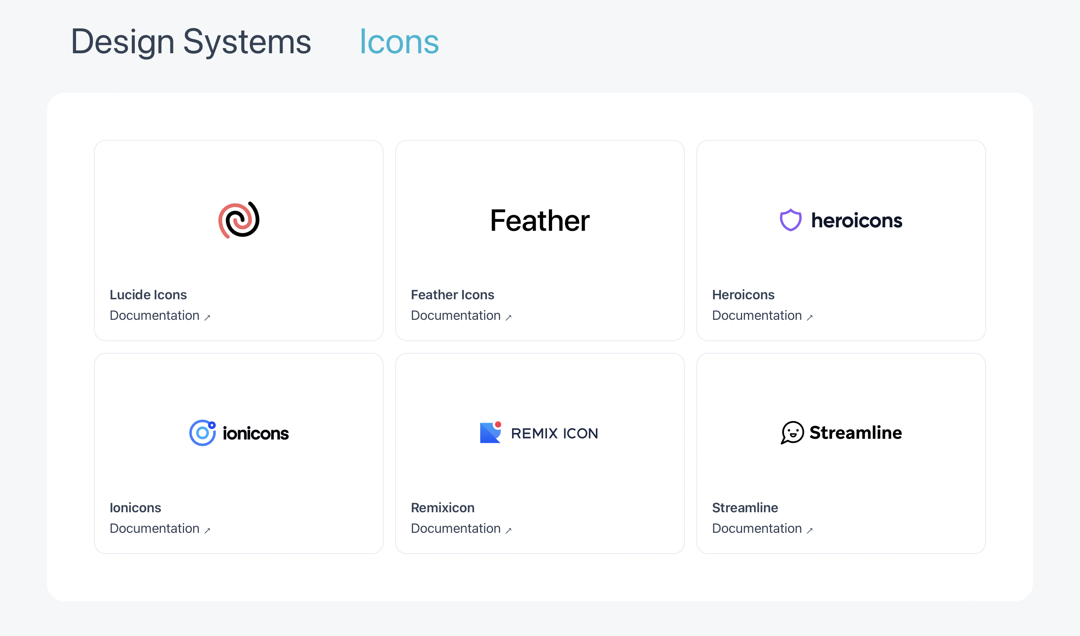This screenshot has height=636, width=1080.
Task: Click the Feather wordmark logo
Action: 540,221
